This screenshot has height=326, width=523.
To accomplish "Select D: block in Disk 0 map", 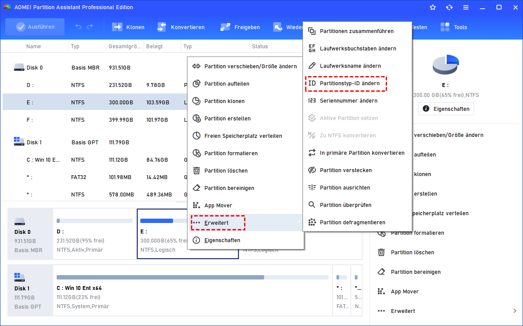I will pos(94,235).
